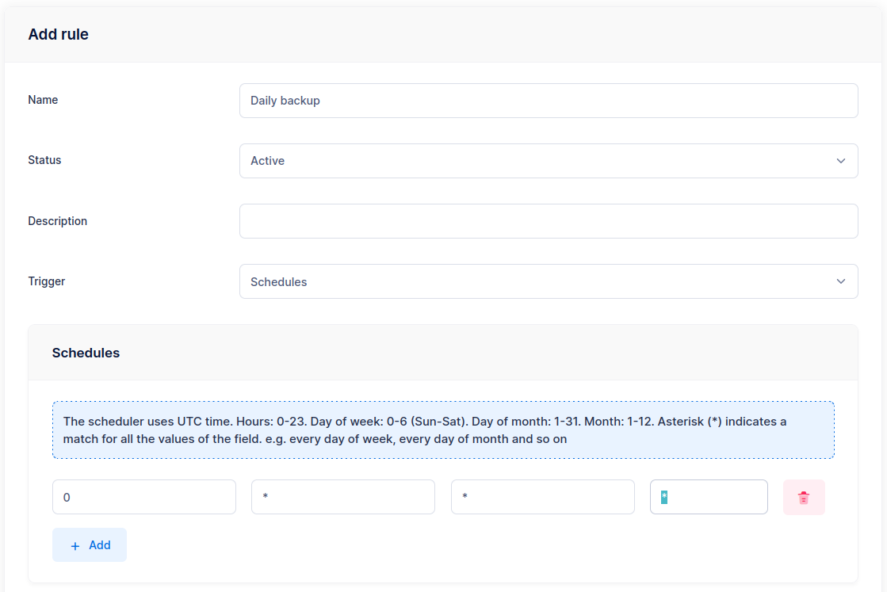
Task: Click the Name field label
Action: pyautogui.click(x=43, y=100)
